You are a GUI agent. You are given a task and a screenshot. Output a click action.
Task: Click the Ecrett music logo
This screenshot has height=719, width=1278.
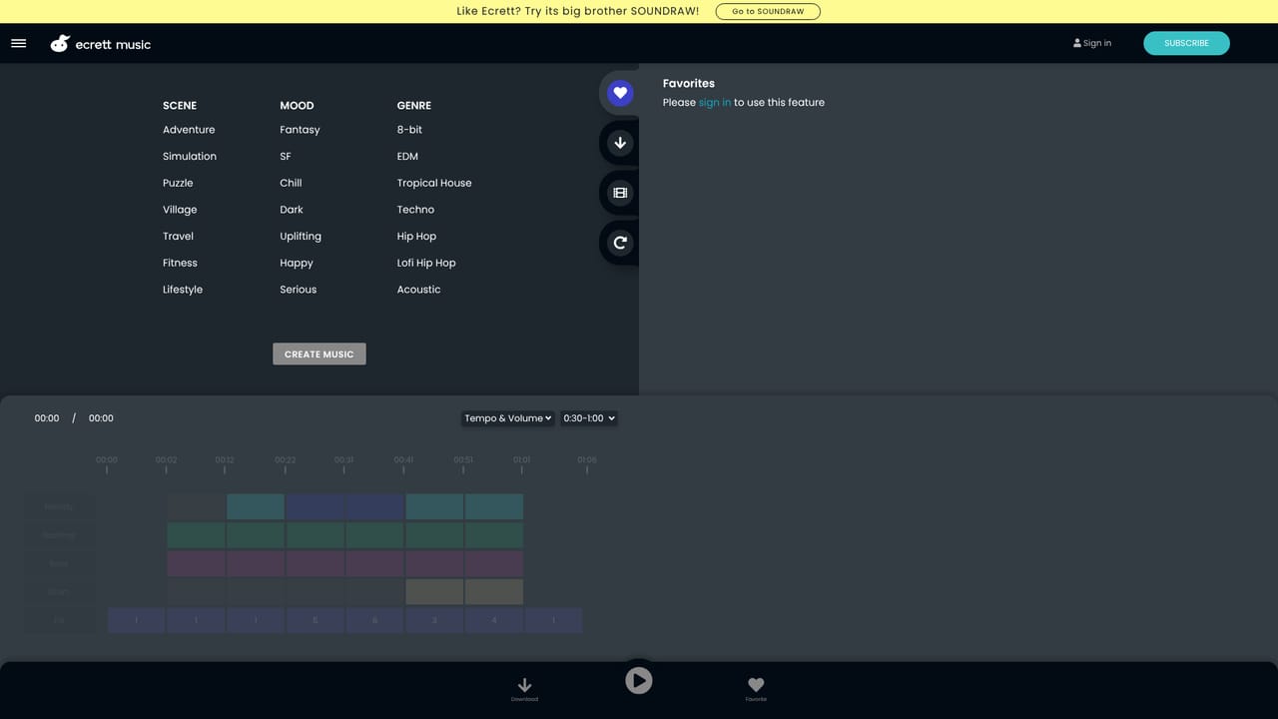click(x=101, y=44)
